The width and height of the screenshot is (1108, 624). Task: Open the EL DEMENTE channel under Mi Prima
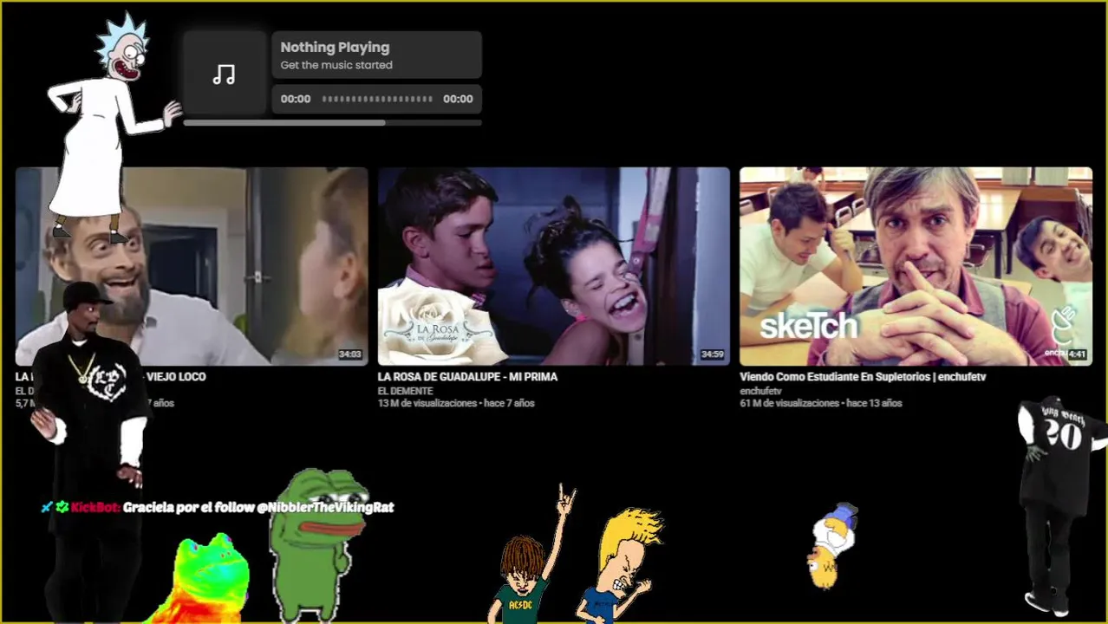pos(405,391)
